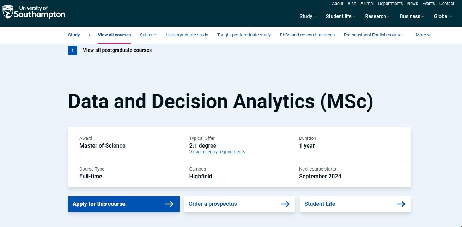Open the Contact page link
The height and width of the screenshot is (227, 462).
click(x=446, y=4)
